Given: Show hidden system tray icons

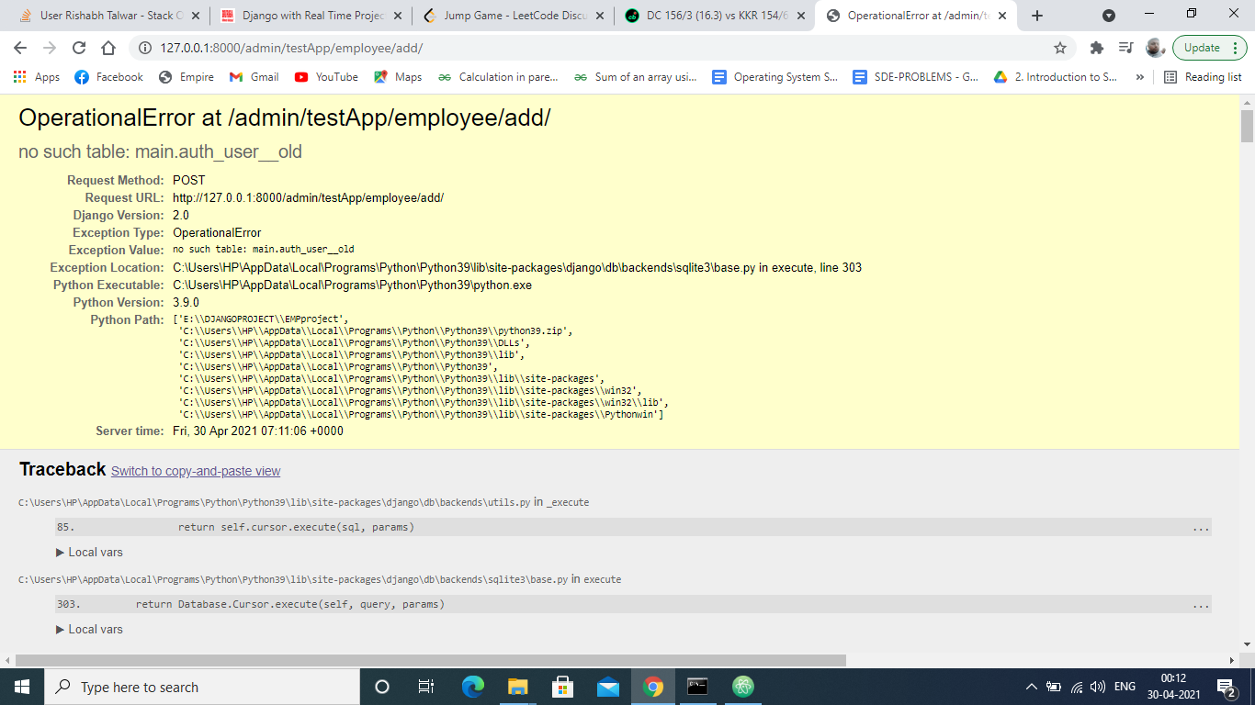Looking at the screenshot, I should pyautogui.click(x=1032, y=687).
